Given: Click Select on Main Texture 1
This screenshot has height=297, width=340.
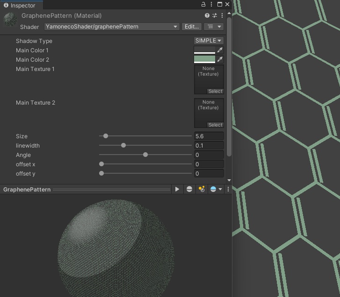Looking at the screenshot, I should pyautogui.click(x=215, y=92).
